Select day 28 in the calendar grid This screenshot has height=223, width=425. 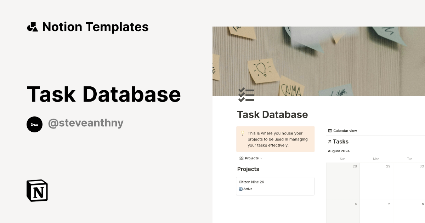click(x=355, y=166)
